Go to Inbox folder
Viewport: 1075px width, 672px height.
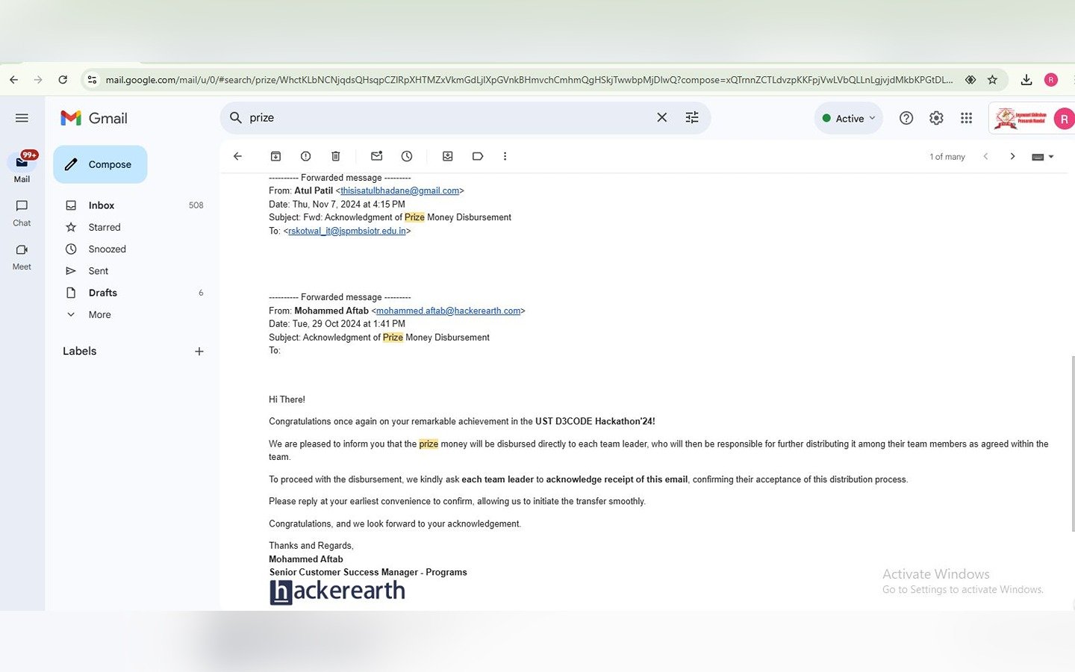click(101, 205)
